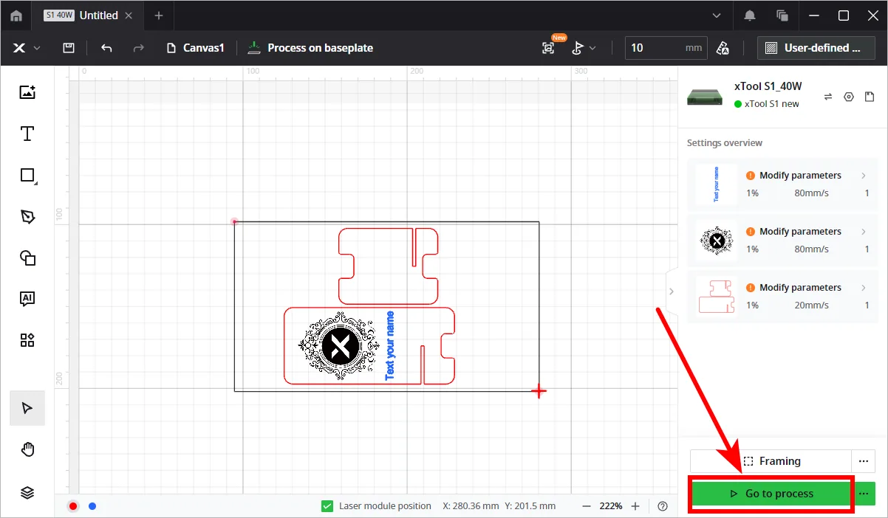Open help with the question mark icon
The width and height of the screenshot is (888, 518).
pos(663,506)
